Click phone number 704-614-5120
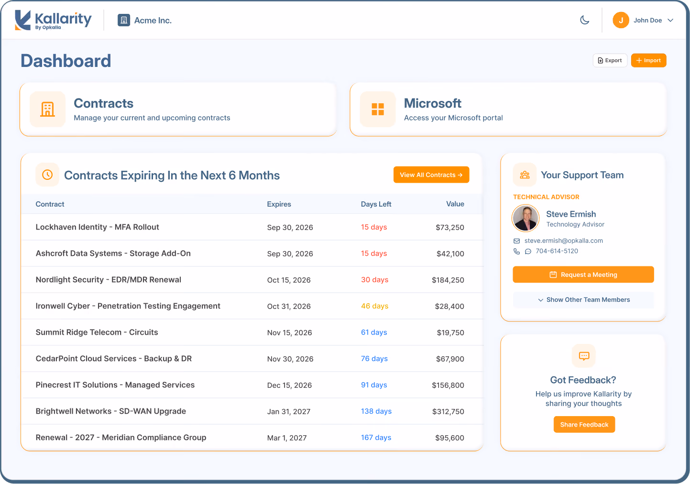The image size is (690, 484). click(557, 251)
